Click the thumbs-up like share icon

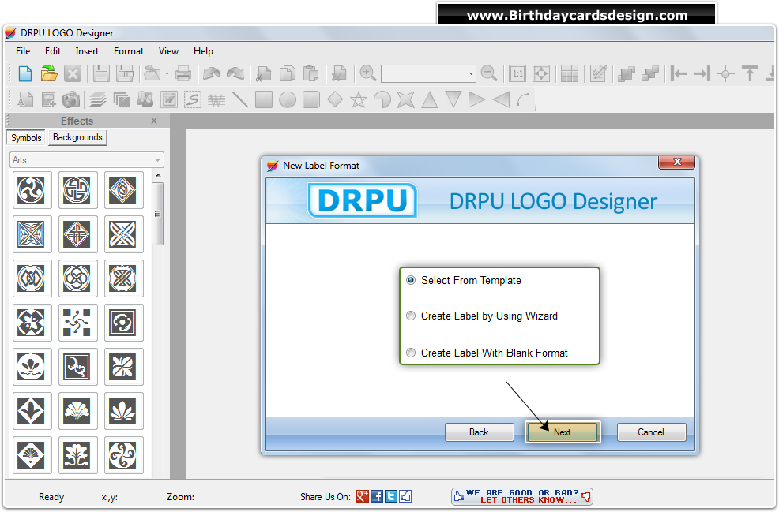coord(405,496)
